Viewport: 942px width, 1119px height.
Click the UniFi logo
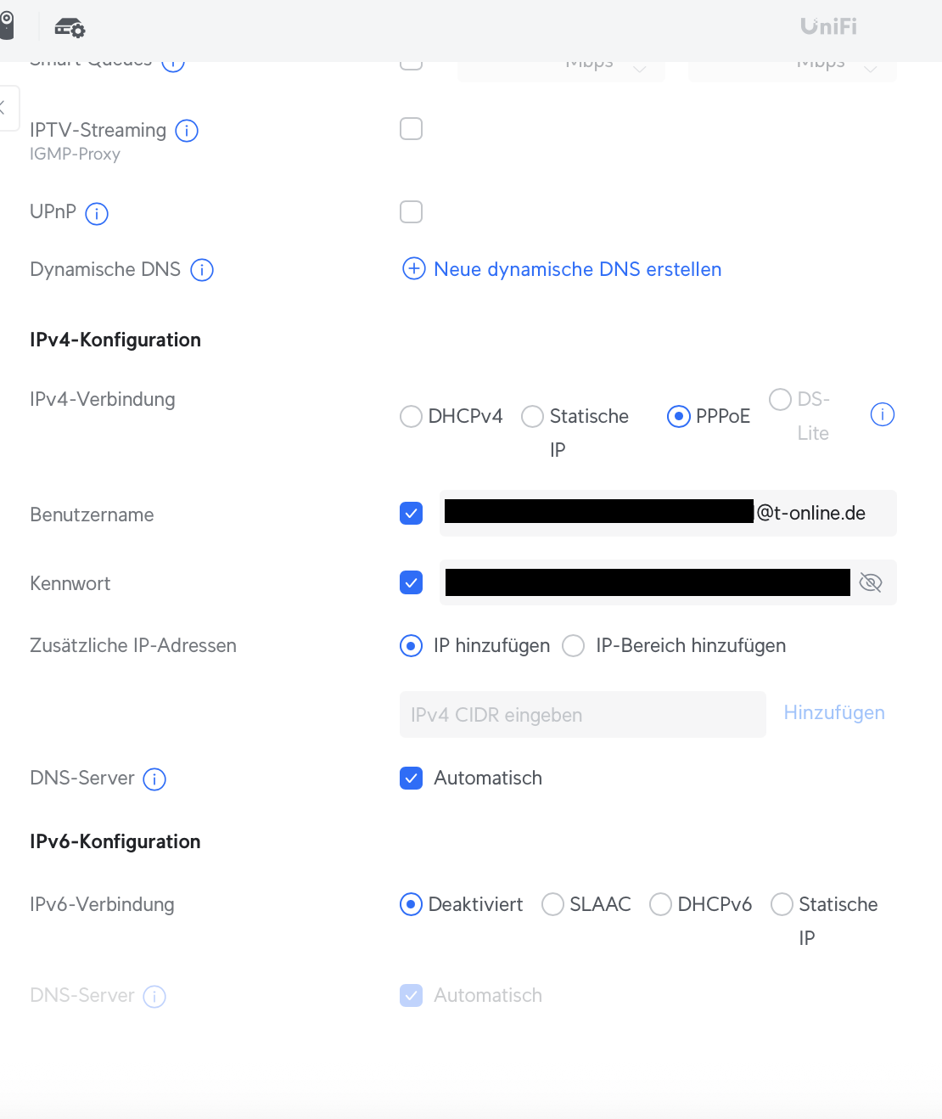tap(828, 26)
